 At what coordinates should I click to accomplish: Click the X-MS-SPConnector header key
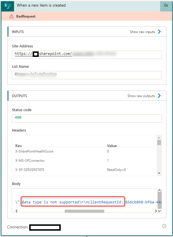(30, 161)
